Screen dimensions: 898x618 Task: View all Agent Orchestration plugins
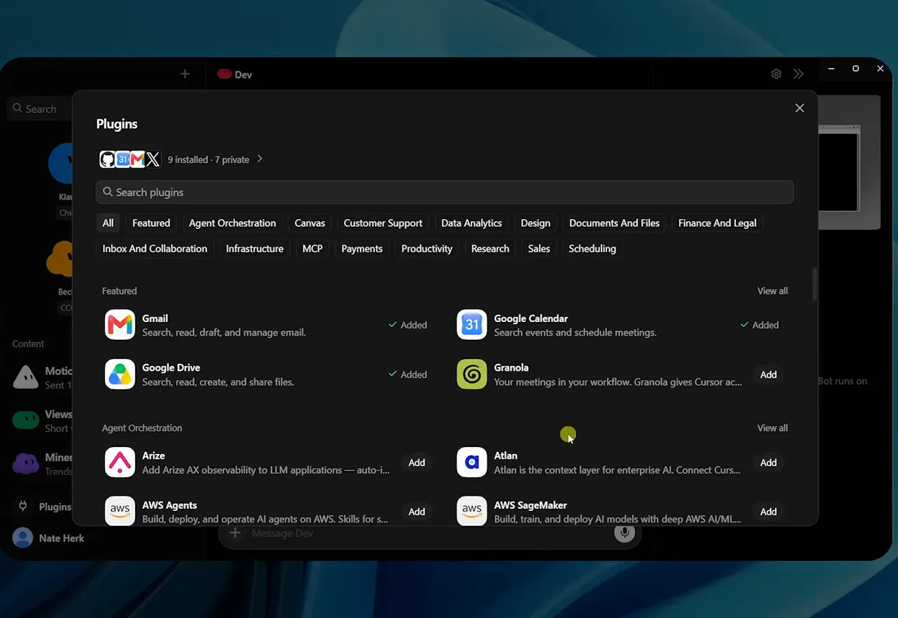(x=772, y=428)
